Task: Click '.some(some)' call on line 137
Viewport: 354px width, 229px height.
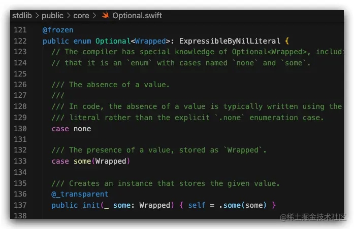Action: [x=243, y=205]
